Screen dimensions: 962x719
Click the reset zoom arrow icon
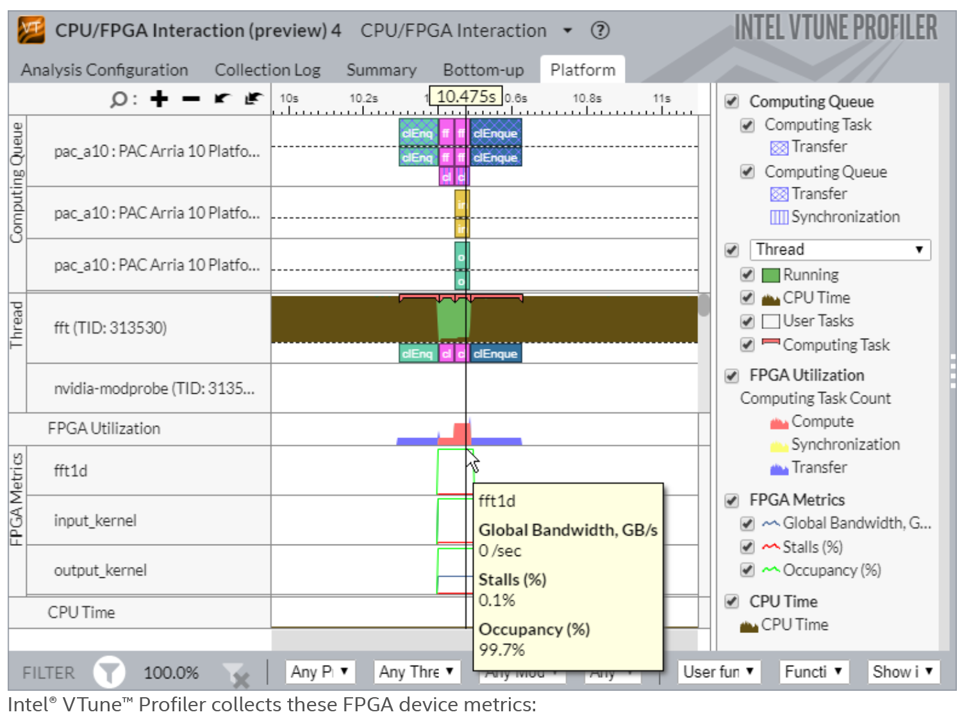[x=253, y=99]
